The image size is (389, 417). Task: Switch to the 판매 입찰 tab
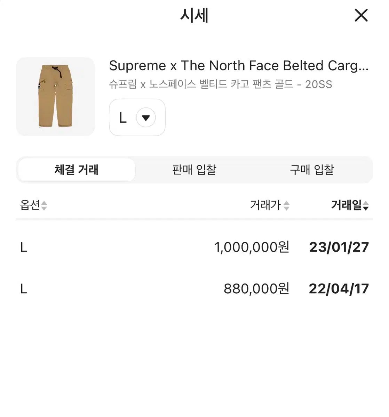[x=194, y=170]
